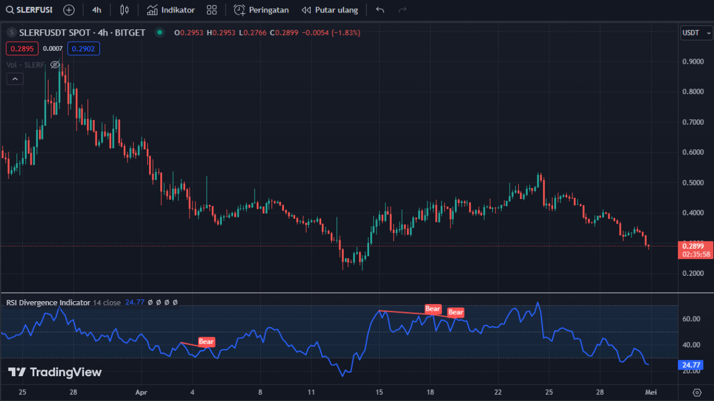Open the Indikator menu
This screenshot has width=714, height=401.
coord(170,10)
